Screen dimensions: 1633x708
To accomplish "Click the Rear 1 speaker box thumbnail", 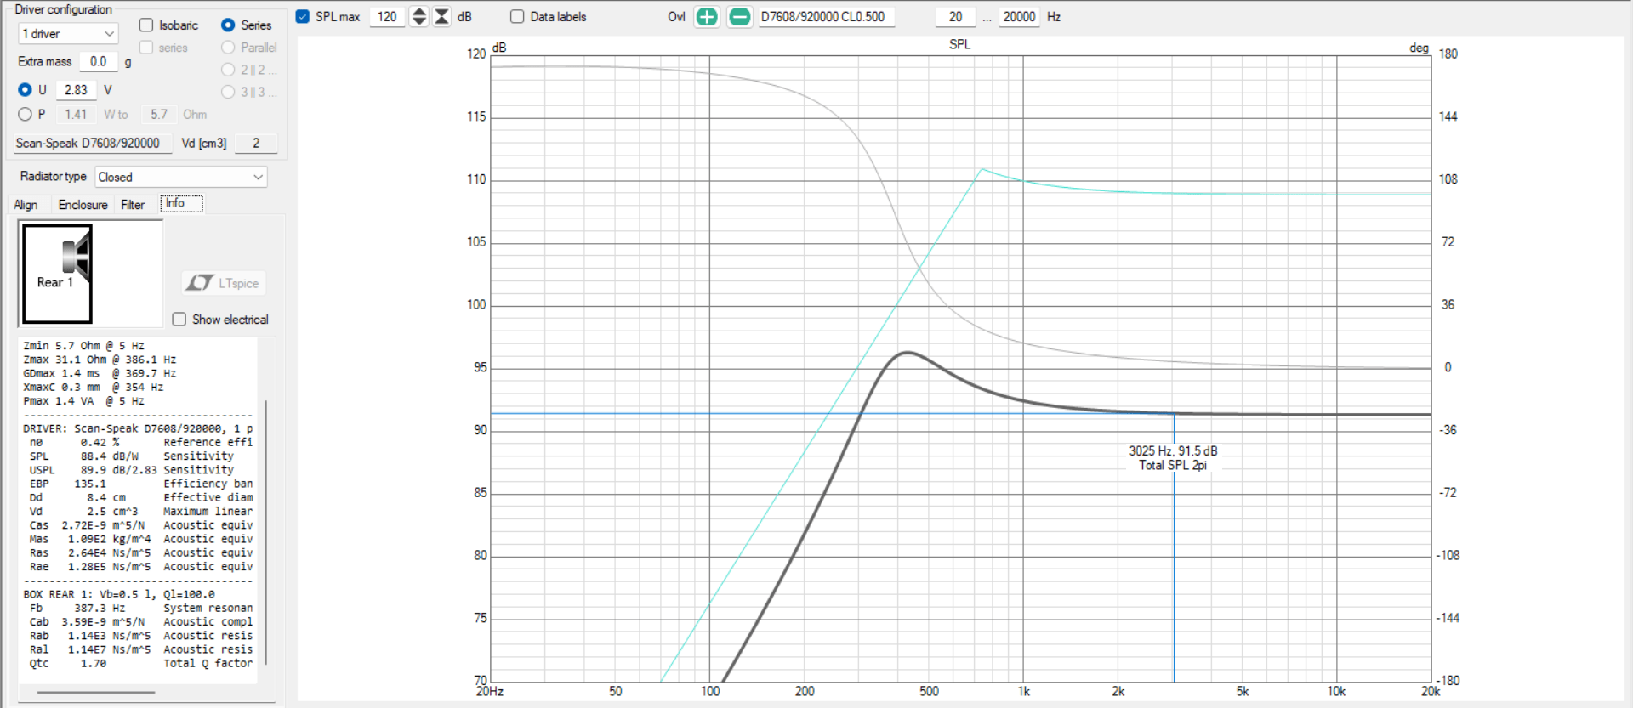I will [x=57, y=274].
